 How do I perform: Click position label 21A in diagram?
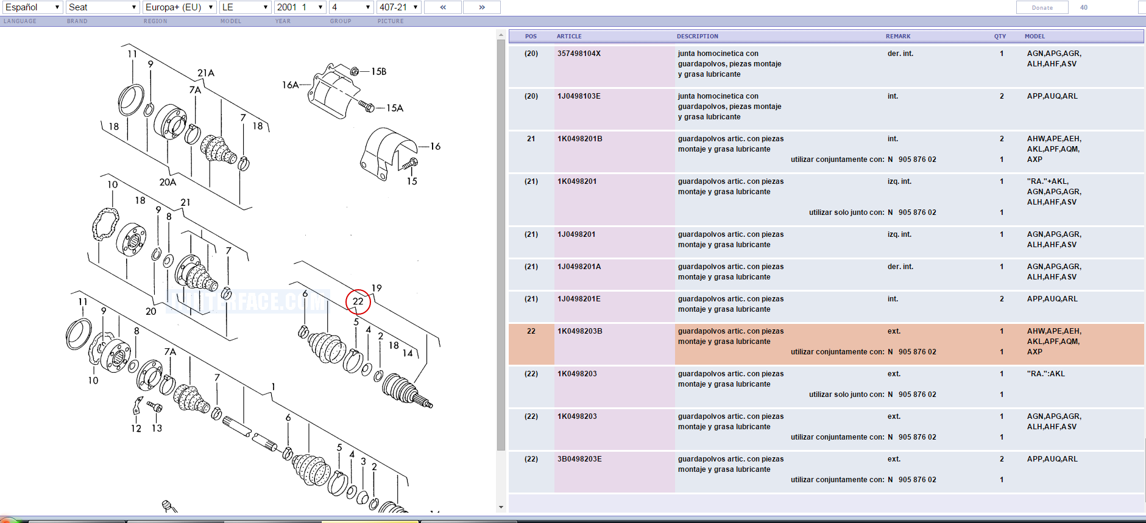206,73
